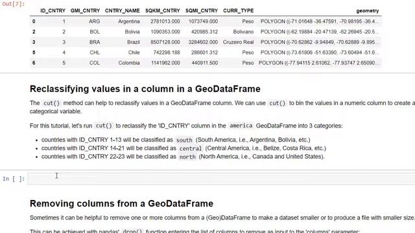Click the CURR_TYPE column header
Screen dimensions: 415x233
[x=238, y=11]
